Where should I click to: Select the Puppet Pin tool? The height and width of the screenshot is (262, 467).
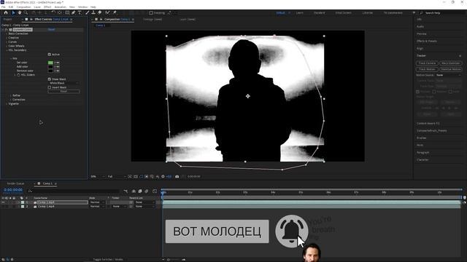click(x=115, y=13)
